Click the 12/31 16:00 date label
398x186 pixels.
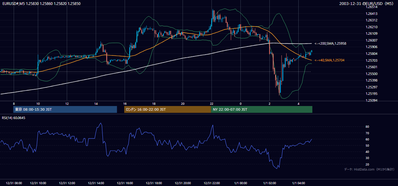125,183
